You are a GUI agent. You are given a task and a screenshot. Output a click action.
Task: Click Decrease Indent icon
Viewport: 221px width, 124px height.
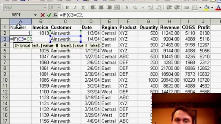[169, 8]
